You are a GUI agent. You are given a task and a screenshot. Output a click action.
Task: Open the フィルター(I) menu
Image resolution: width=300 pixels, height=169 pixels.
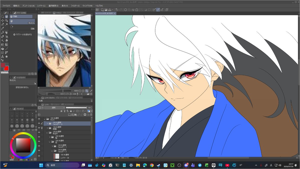(x=75, y=6)
